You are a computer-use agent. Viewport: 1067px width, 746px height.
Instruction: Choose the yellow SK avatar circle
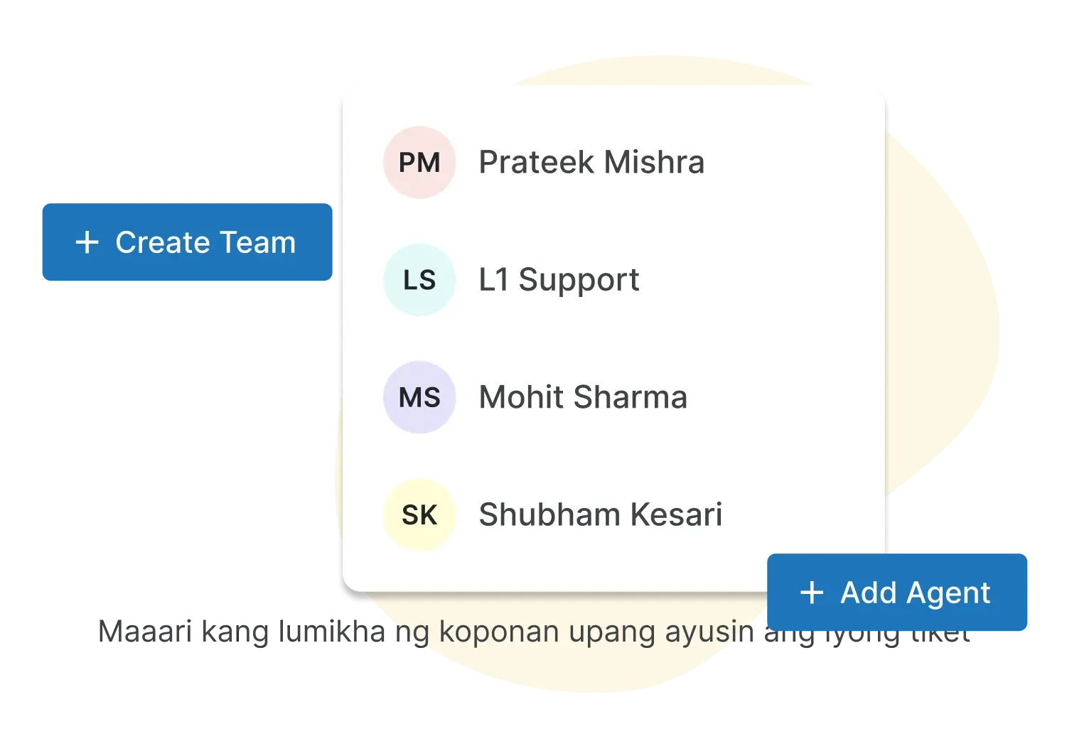[419, 515]
